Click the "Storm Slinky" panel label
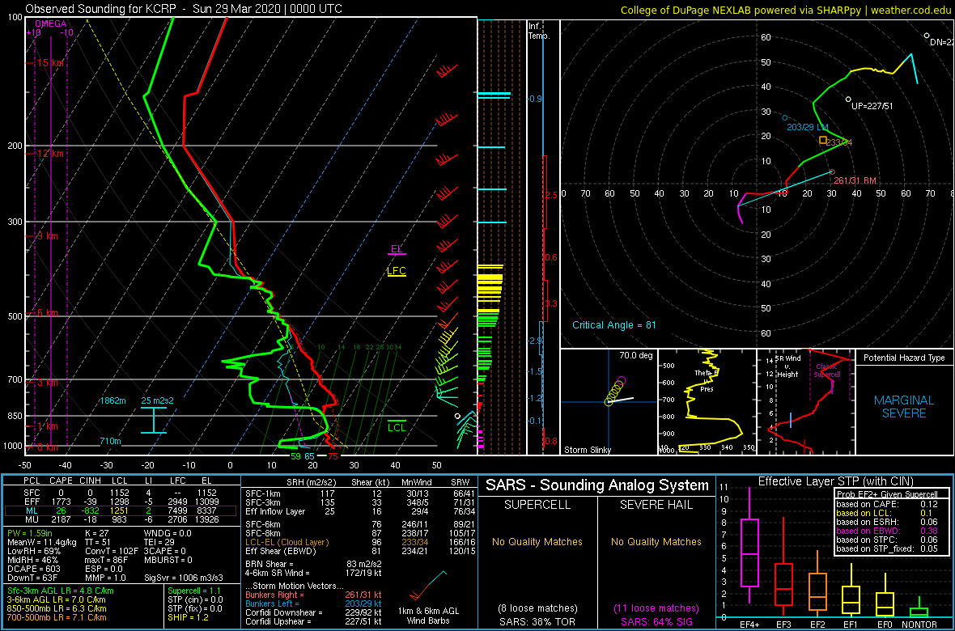Viewport: 955px width, 631px height. (586, 450)
